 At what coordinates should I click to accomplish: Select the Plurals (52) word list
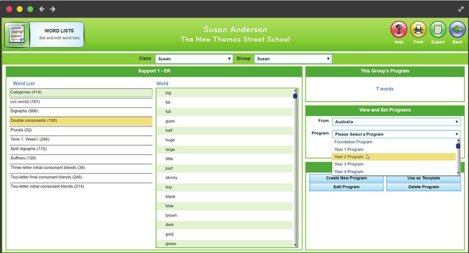tap(81, 130)
